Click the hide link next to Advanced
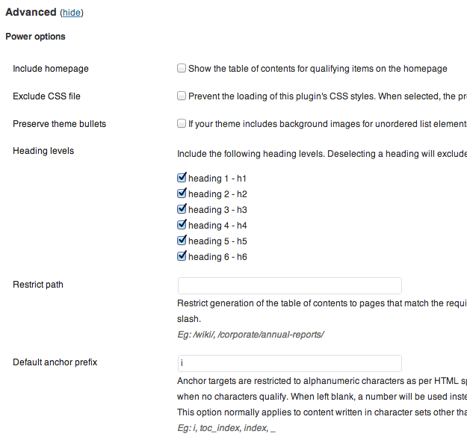The height and width of the screenshot is (446, 467). click(x=72, y=13)
